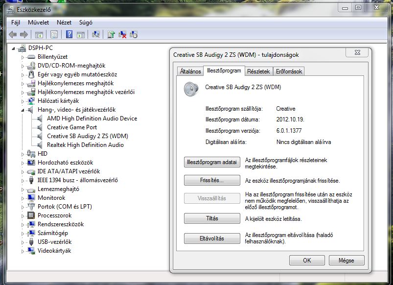The image size is (393, 285).
Task: Expand IDE ATA/ATAPI vezérlők category
Action: click(23, 171)
